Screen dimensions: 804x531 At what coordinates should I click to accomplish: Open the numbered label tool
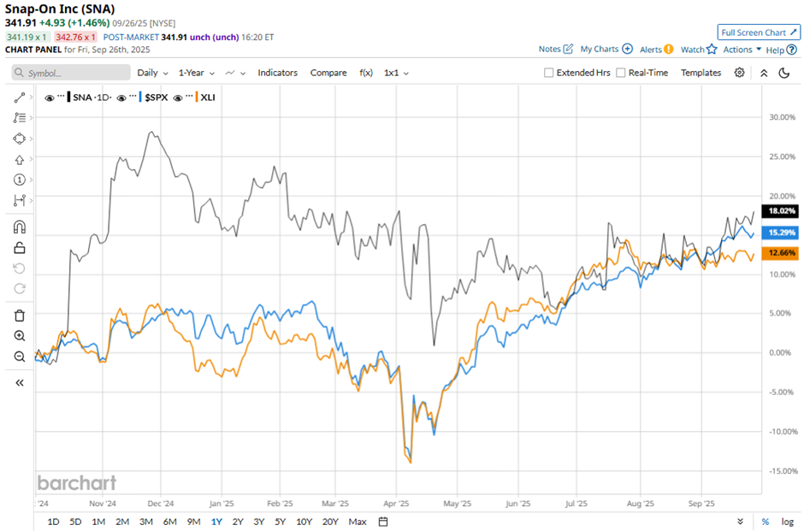[x=19, y=180]
